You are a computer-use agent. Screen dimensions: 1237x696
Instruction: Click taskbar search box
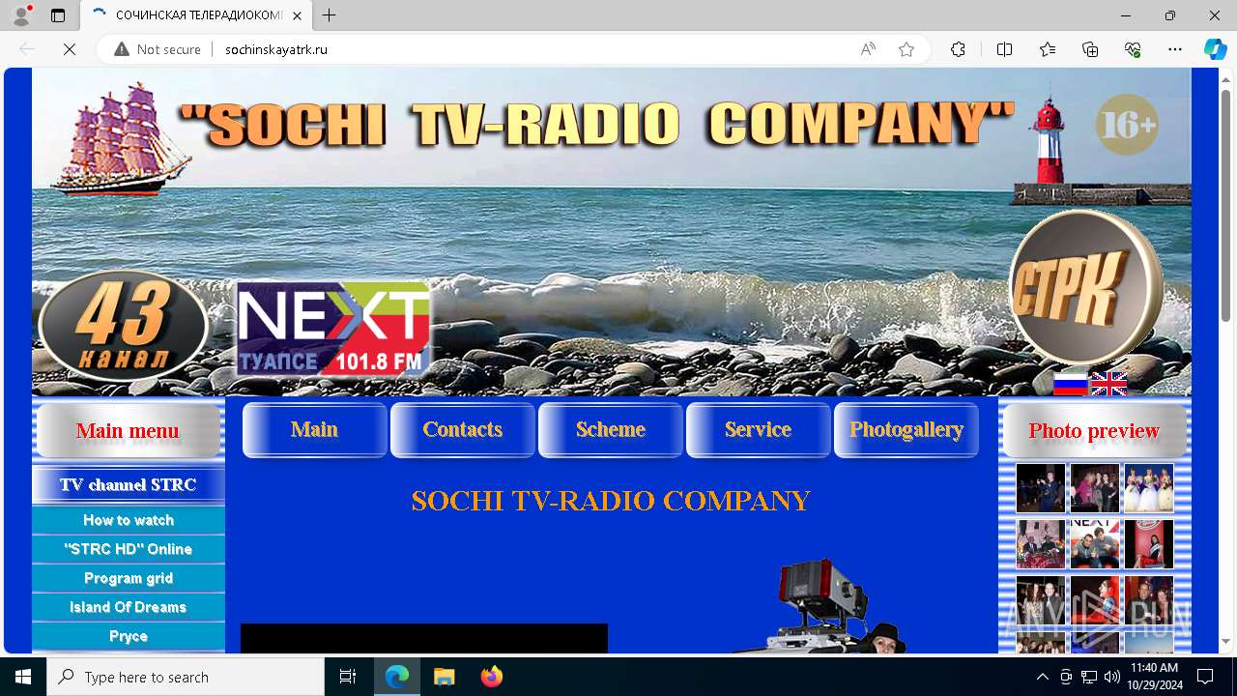186,677
